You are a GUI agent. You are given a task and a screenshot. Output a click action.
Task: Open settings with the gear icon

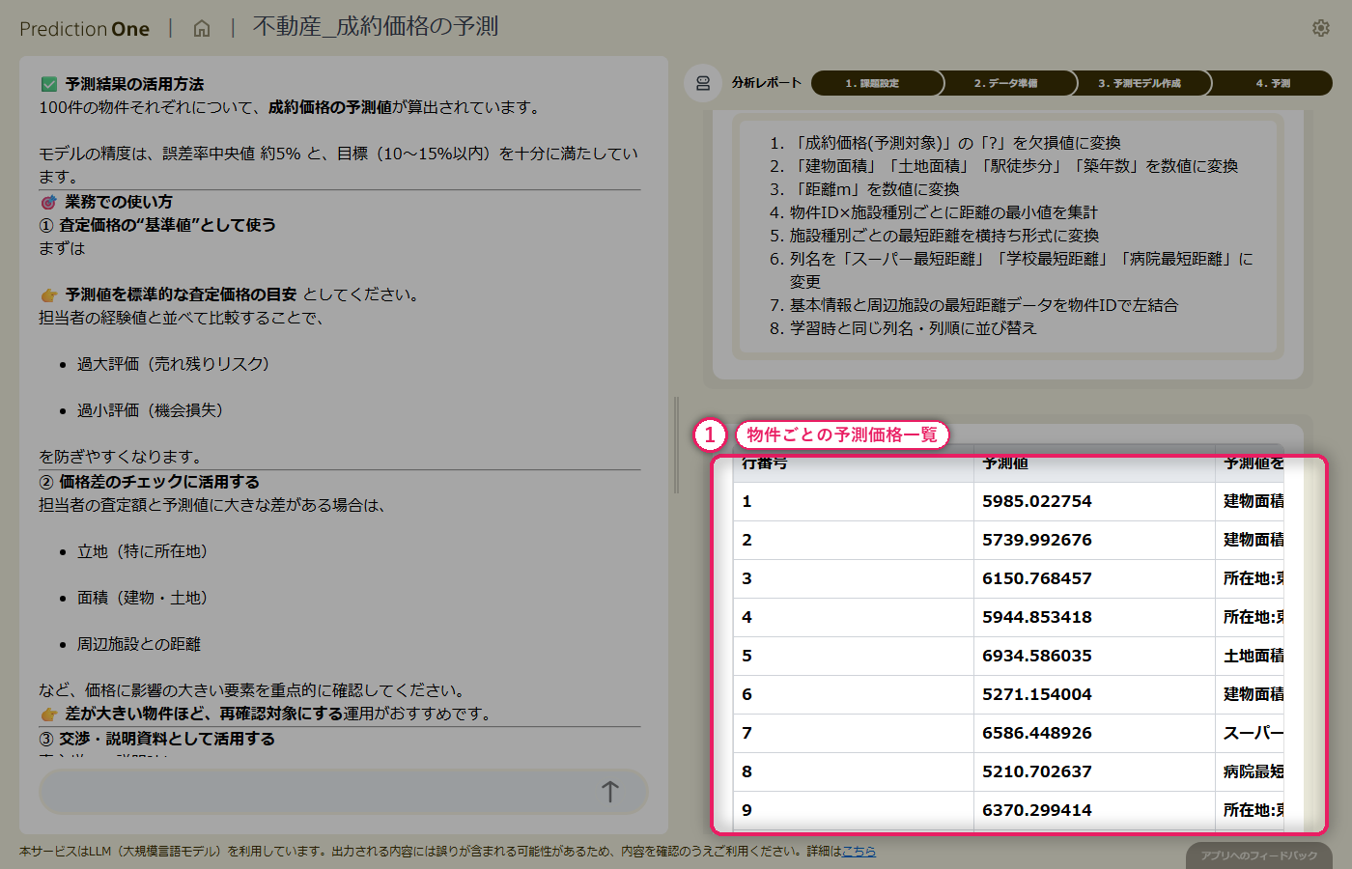click(x=1321, y=28)
